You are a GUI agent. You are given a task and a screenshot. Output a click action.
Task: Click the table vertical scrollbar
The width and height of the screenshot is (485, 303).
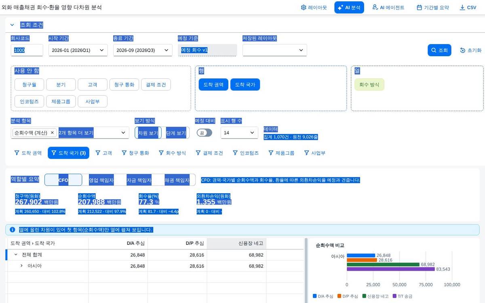(306, 270)
